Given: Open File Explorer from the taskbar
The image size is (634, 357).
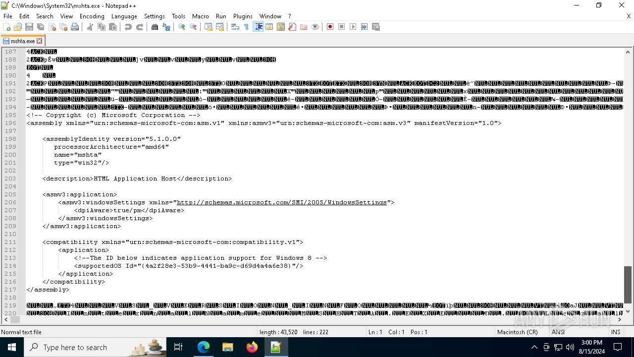Looking at the screenshot, I should click(228, 347).
